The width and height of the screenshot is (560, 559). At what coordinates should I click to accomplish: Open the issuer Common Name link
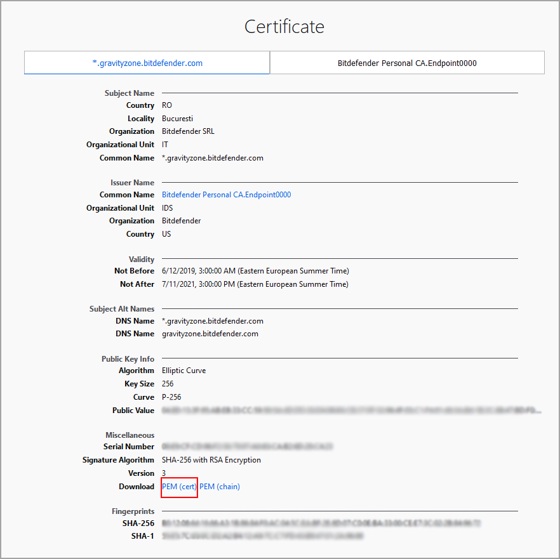click(227, 195)
